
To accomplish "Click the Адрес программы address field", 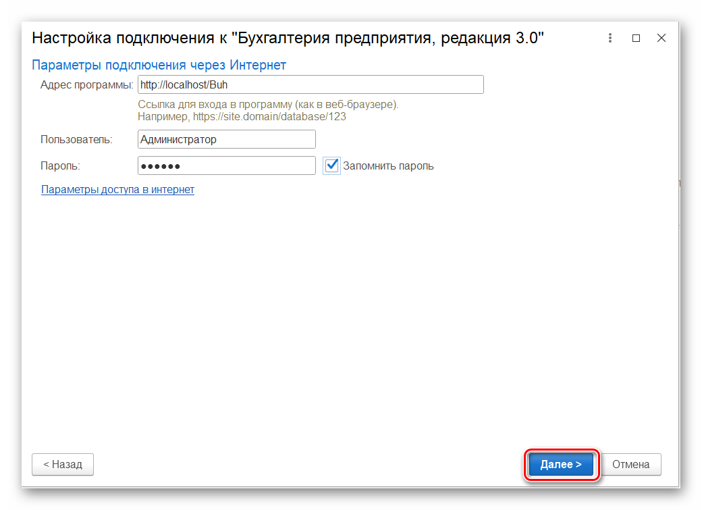I will tap(310, 84).
